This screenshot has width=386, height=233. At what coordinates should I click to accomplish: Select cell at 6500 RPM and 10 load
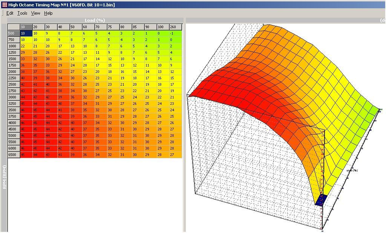26,155
